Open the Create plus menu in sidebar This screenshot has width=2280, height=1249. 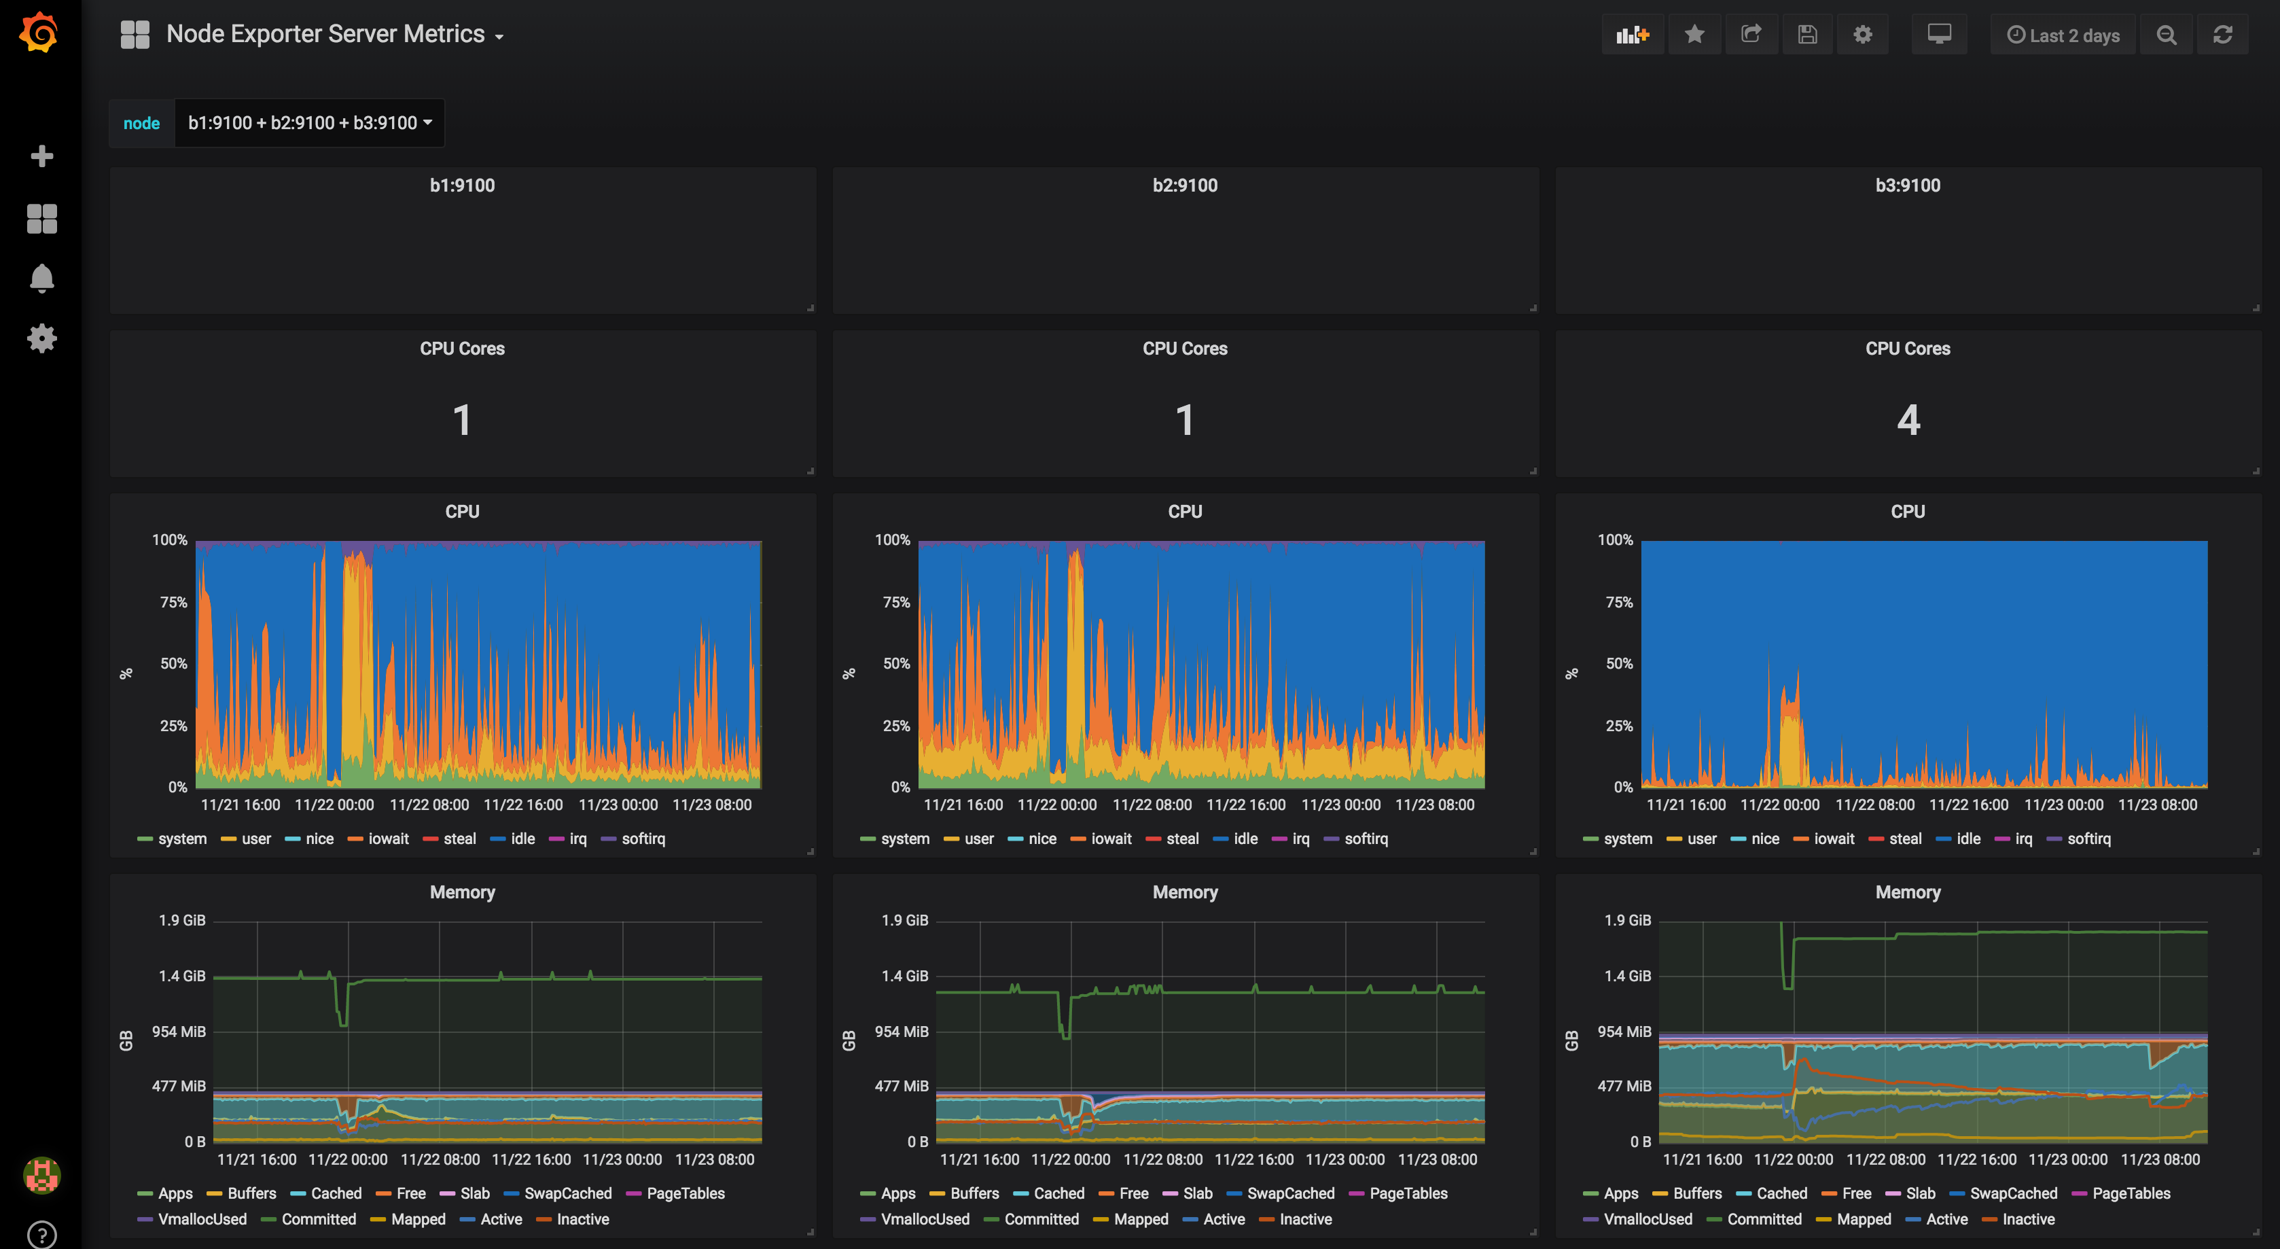click(41, 157)
